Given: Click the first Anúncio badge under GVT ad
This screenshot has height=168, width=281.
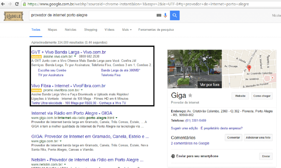Looking at the screenshot, I should pyautogui.click(x=36, y=56).
